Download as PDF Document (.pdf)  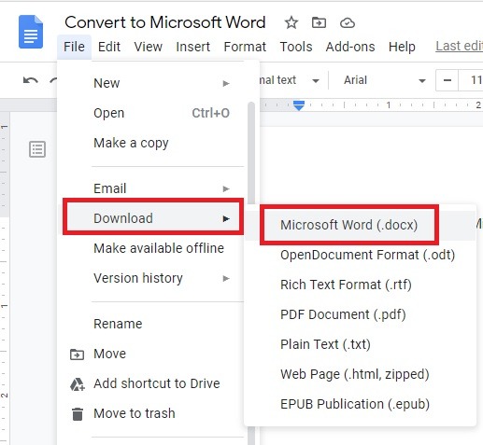(360, 314)
